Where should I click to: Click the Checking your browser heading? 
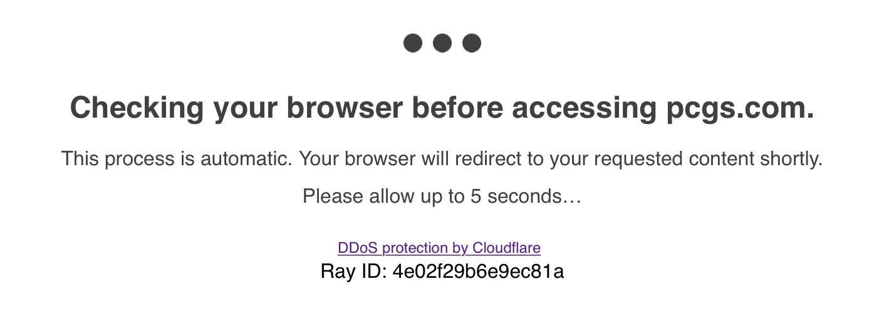(x=442, y=108)
